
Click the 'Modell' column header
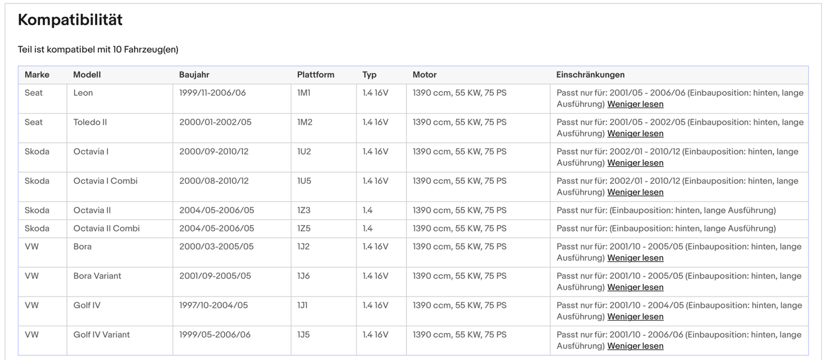(x=87, y=75)
